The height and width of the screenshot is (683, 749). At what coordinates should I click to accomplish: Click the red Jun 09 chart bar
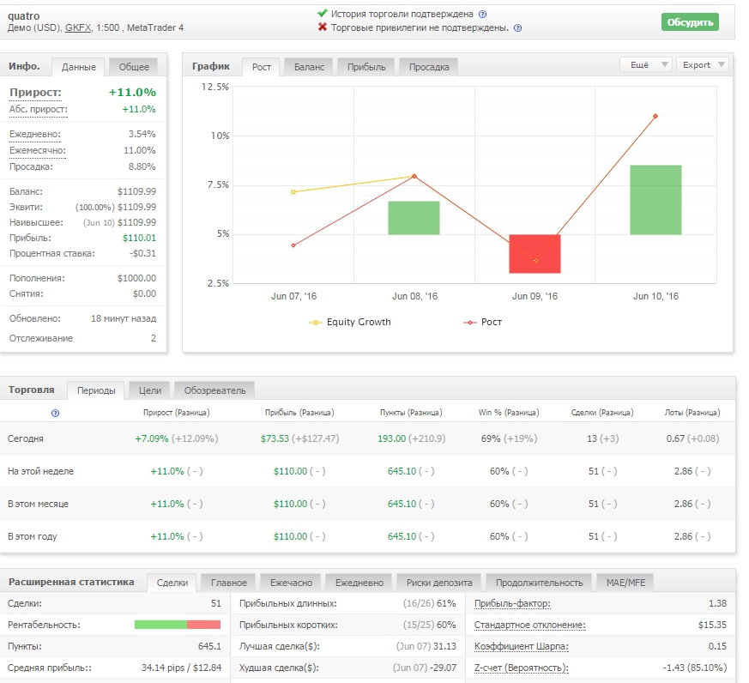(x=535, y=254)
